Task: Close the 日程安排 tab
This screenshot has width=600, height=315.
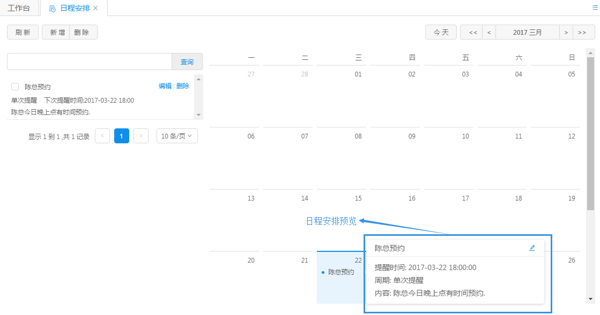Action: tap(95, 8)
